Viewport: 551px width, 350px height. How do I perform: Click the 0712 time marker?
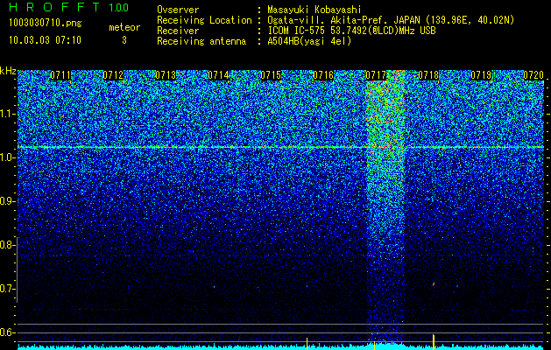(x=113, y=75)
